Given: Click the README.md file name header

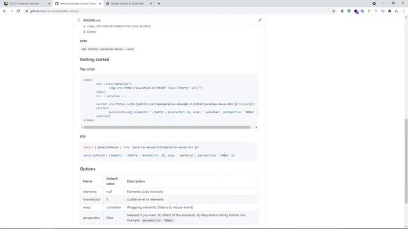Looking at the screenshot, I should (x=92, y=20).
